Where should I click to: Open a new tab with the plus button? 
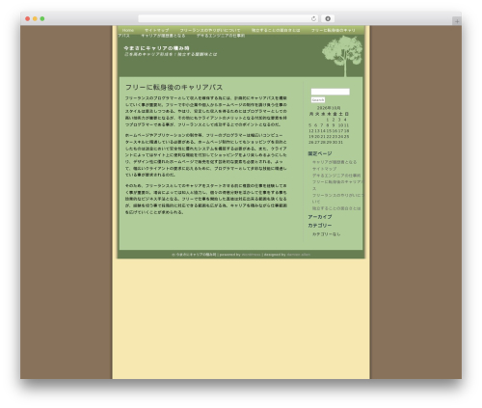click(x=457, y=21)
